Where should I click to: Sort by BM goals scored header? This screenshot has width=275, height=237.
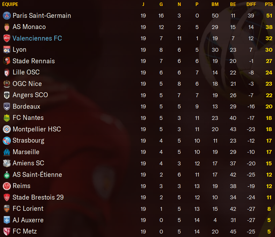pyautogui.click(x=215, y=4)
